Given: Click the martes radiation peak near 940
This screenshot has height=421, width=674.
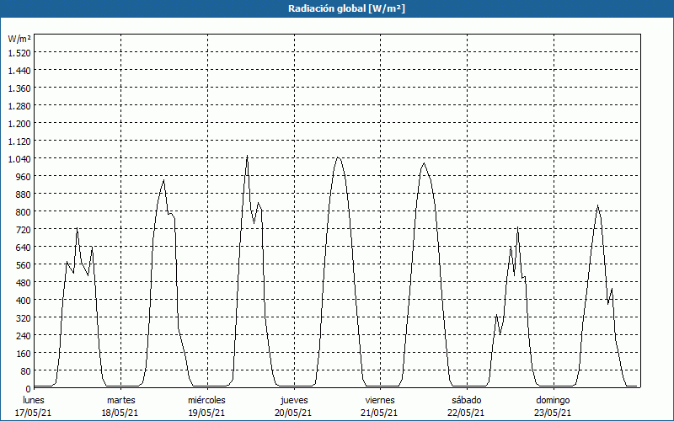Looking at the screenshot, I should (163, 180).
